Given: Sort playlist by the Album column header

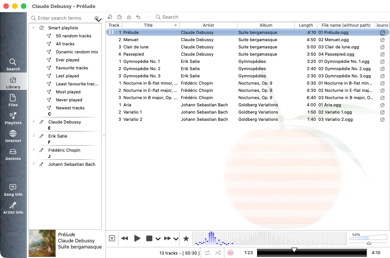Looking at the screenshot, I should 266,25.
